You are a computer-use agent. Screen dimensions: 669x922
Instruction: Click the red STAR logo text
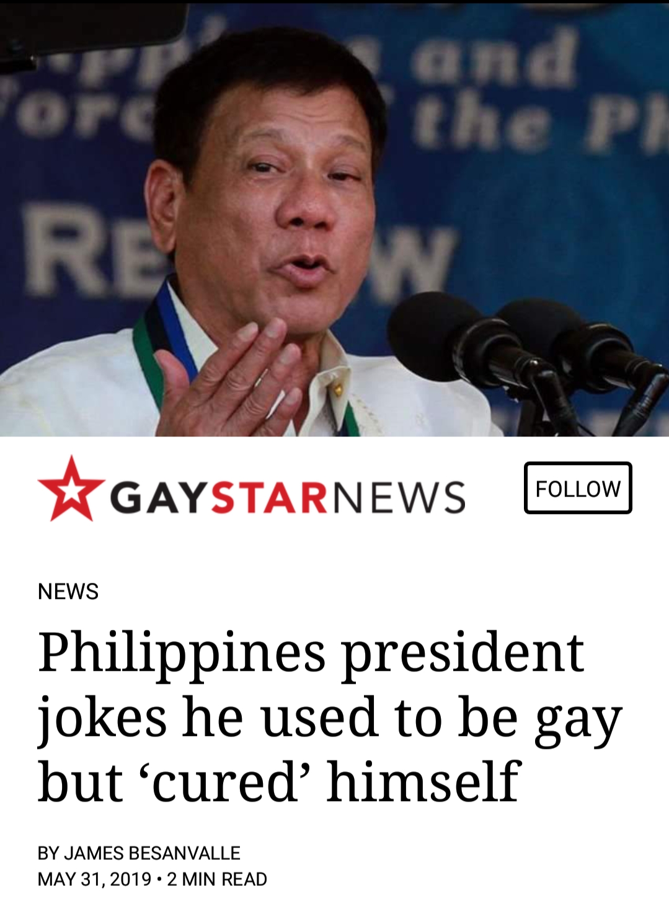(269, 497)
